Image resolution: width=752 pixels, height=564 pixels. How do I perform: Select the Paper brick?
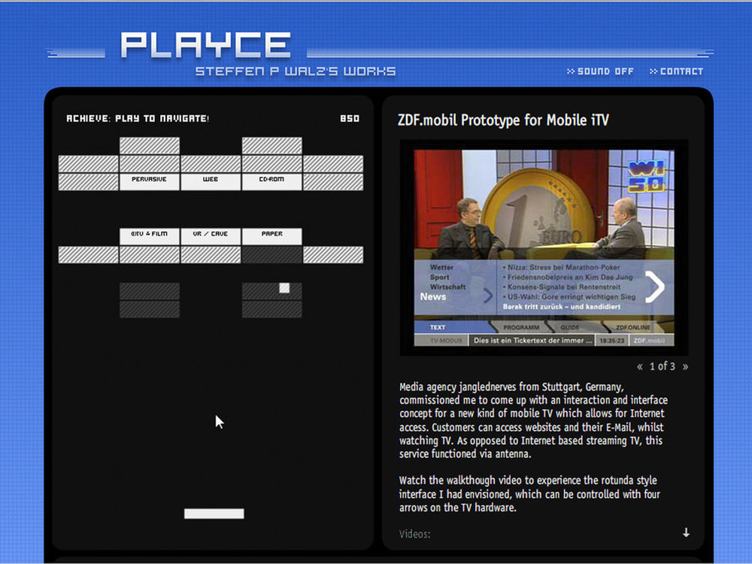272,236
